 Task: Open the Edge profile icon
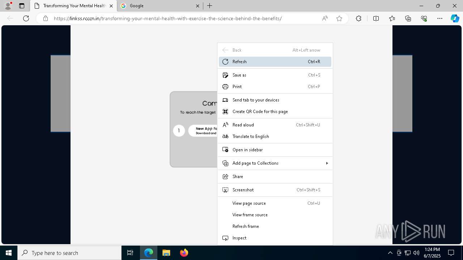click(x=8, y=5)
